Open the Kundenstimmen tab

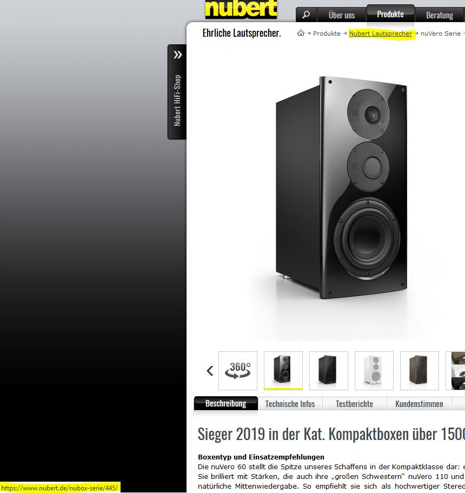419,404
